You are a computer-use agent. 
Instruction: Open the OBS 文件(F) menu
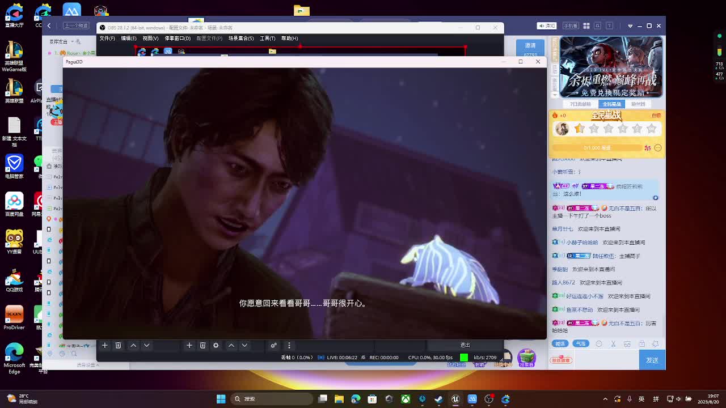point(107,39)
